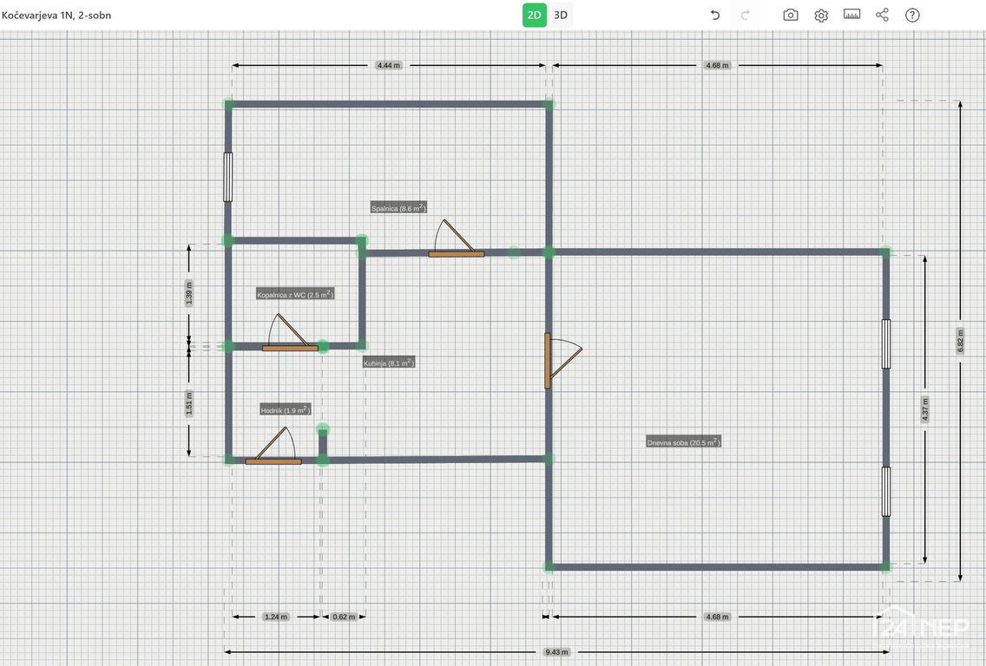Select the Dnevna soba room label
986x666 pixels.
pos(683,442)
